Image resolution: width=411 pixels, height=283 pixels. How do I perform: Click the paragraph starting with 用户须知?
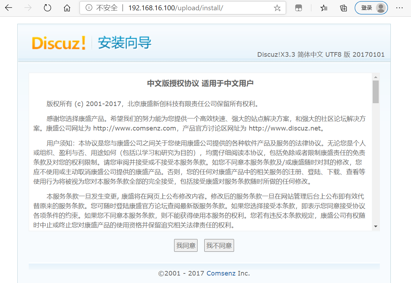[x=199, y=162]
